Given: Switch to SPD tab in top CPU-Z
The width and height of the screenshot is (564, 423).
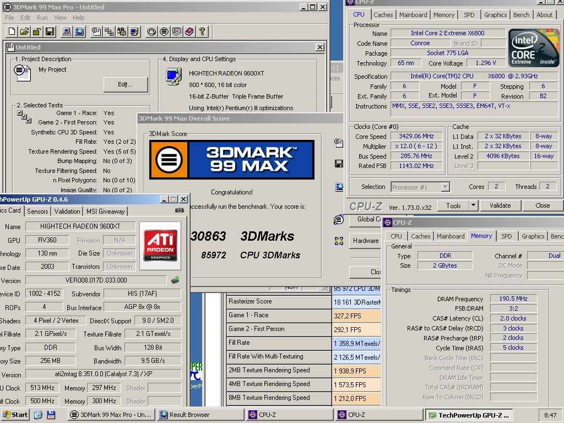Looking at the screenshot, I should 469,15.
